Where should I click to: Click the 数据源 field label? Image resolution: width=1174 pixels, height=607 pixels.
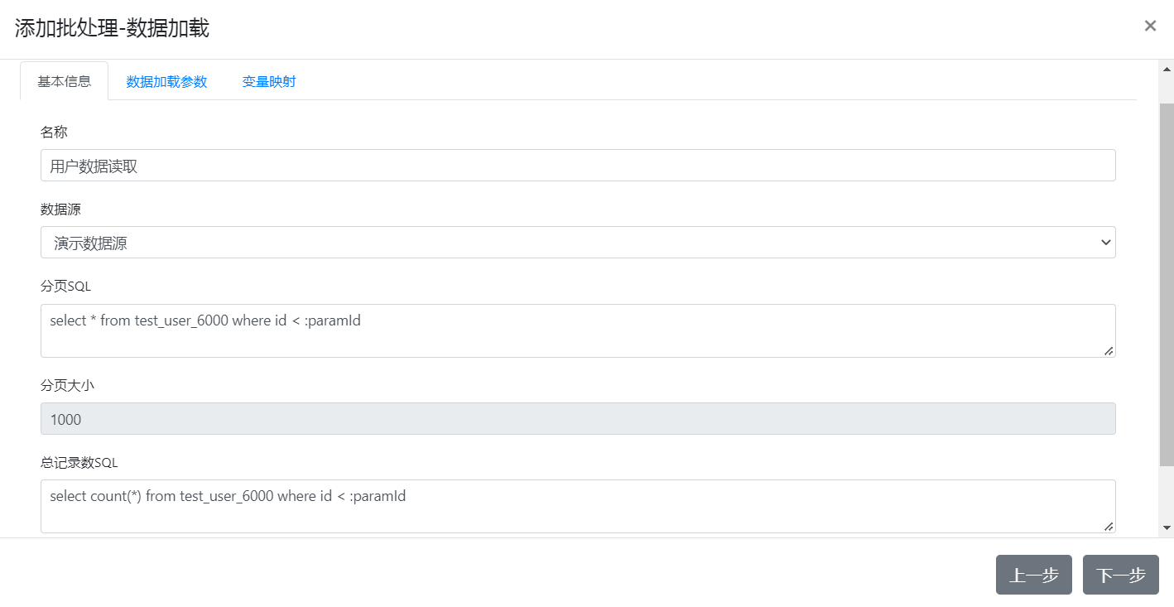click(60, 210)
